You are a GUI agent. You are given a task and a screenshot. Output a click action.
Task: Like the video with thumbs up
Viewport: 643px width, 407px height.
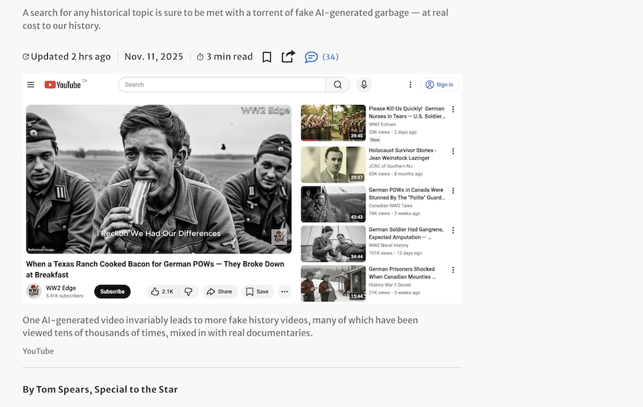click(162, 291)
